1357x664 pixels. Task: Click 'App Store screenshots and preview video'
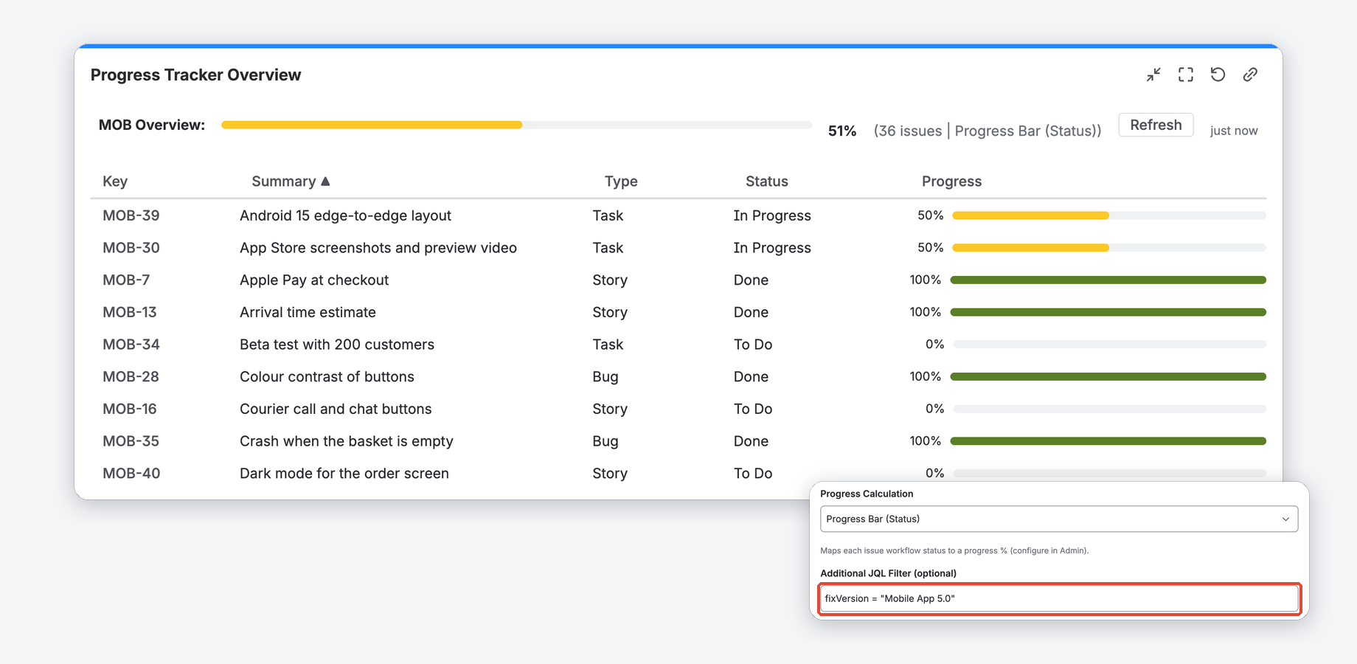coord(378,248)
